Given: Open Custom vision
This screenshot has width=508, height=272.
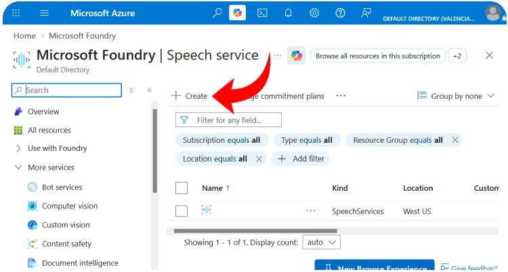Looking at the screenshot, I should pos(66,225).
